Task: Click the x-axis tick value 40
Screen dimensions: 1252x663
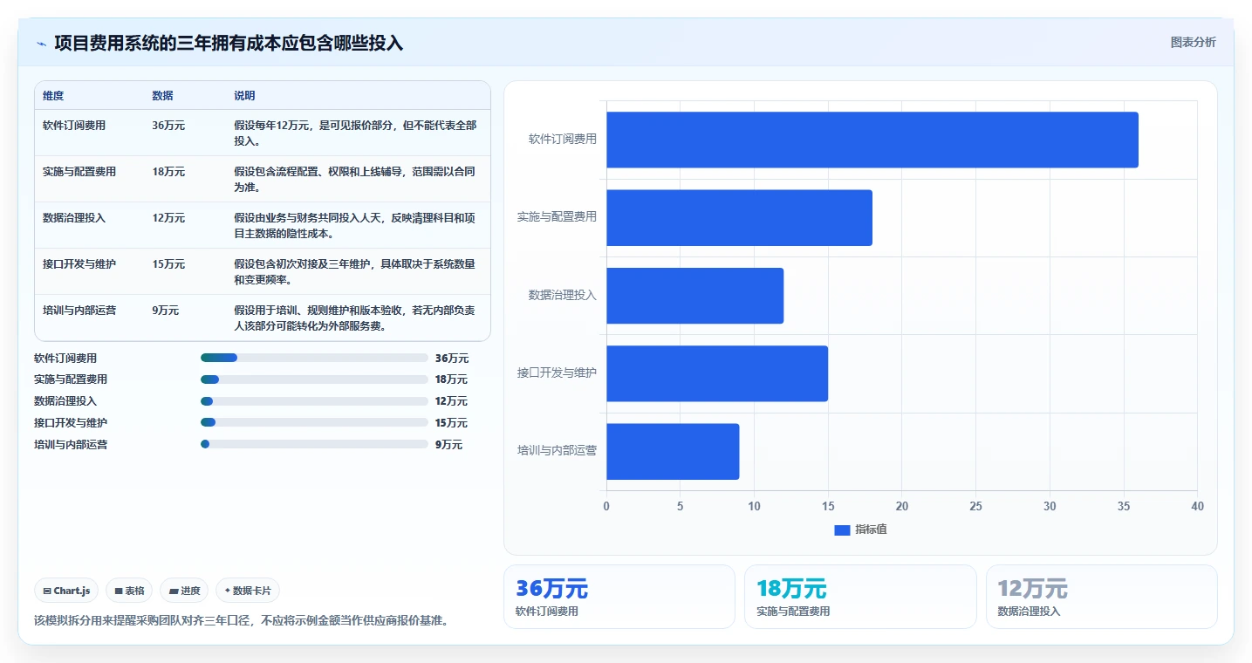Action: pos(1197,507)
